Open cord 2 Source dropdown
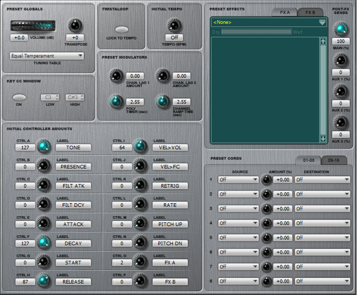357x295 pixels. [238, 194]
